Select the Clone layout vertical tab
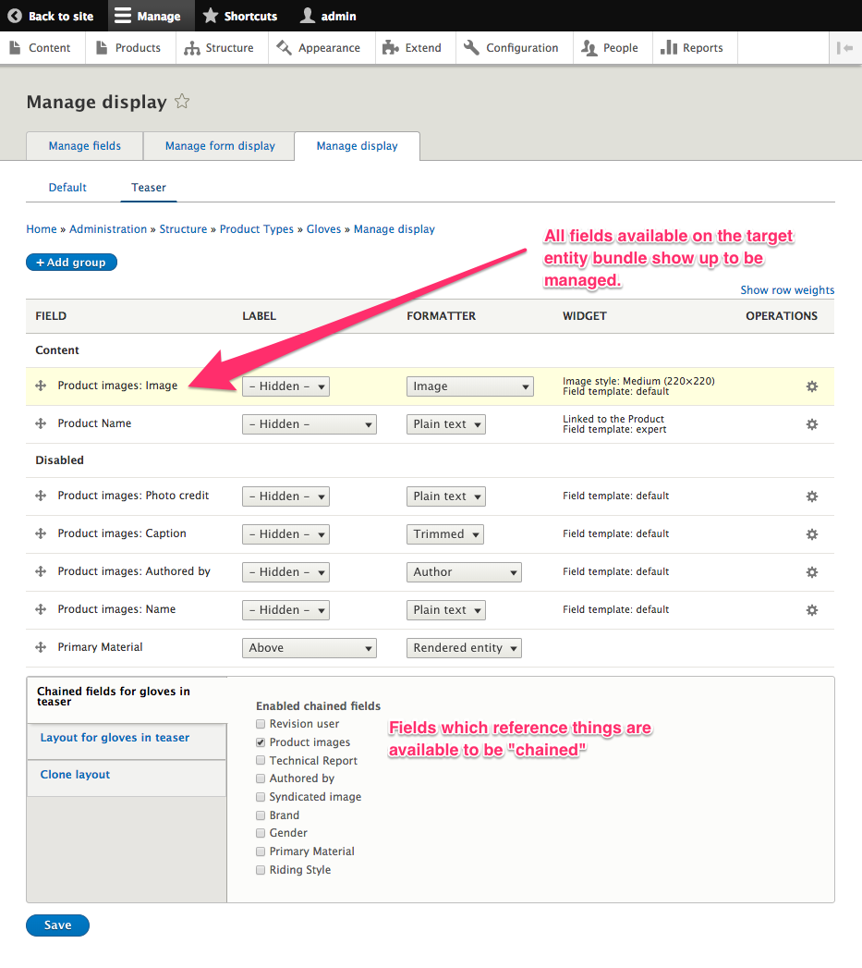The height and width of the screenshot is (968, 862). coord(74,774)
